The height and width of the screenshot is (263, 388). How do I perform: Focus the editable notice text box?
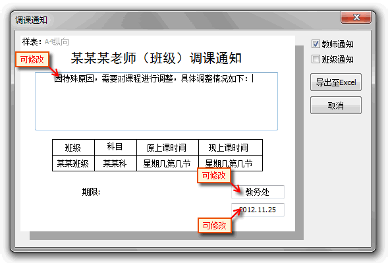click(156, 101)
